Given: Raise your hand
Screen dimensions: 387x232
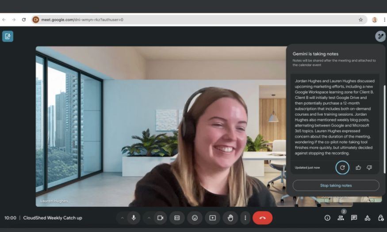Looking at the screenshot, I should pyautogui.click(x=230, y=218).
